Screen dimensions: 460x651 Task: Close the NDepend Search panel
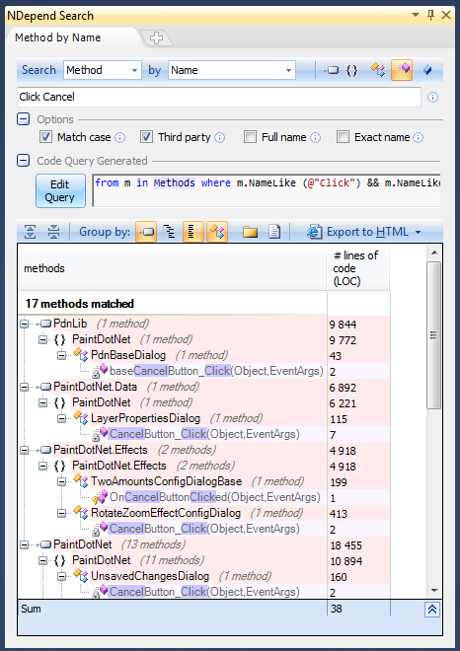(446, 16)
